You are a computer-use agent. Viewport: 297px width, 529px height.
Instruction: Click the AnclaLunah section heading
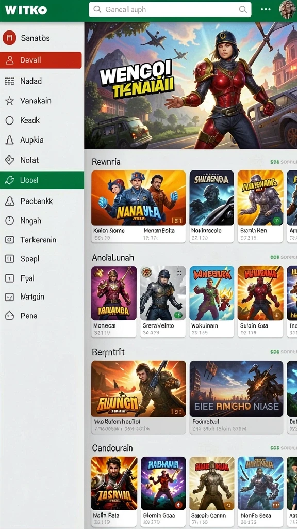pyautogui.click(x=113, y=258)
